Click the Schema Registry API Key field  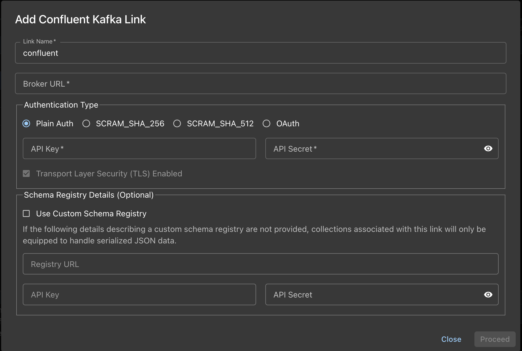(x=139, y=295)
